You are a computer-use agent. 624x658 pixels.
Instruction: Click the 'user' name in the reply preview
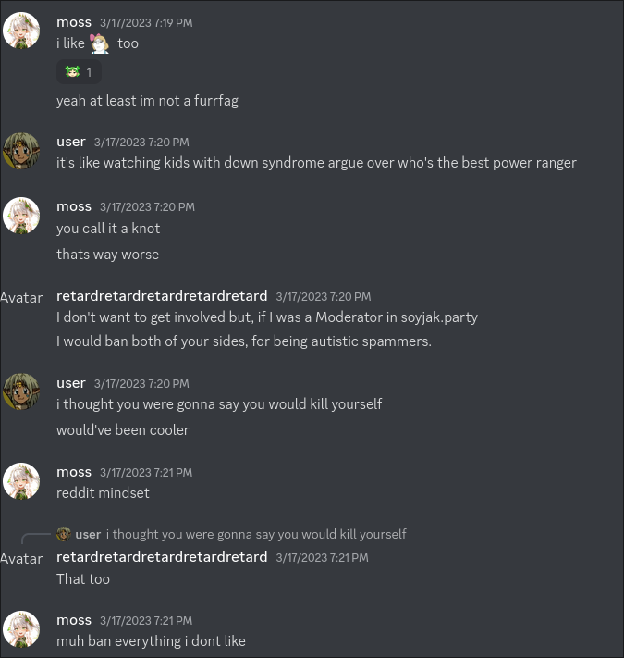(x=88, y=534)
